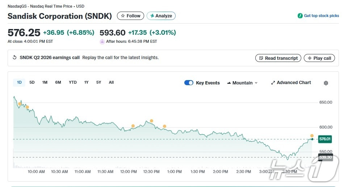Select the 1M chart range
Screen dimensions: 344x187
pos(45,82)
